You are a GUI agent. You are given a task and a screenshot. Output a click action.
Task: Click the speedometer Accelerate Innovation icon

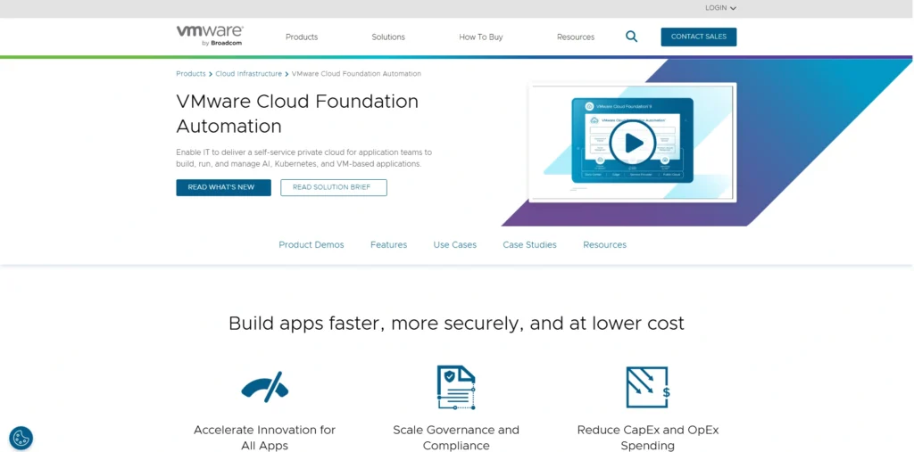point(264,387)
